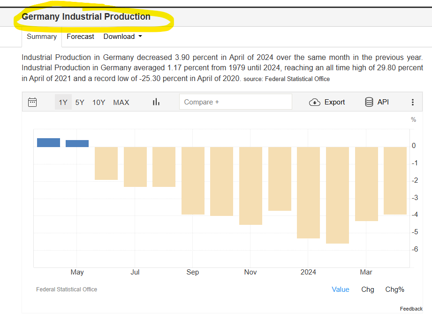
Task: Expand the Download dropdown menu
Action: pyautogui.click(x=123, y=37)
